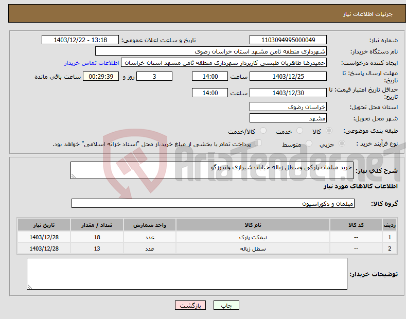The image size is (406, 319).
Task: Toggle the Islamic treasury payment checkbox
Action: pyautogui.click(x=258, y=143)
